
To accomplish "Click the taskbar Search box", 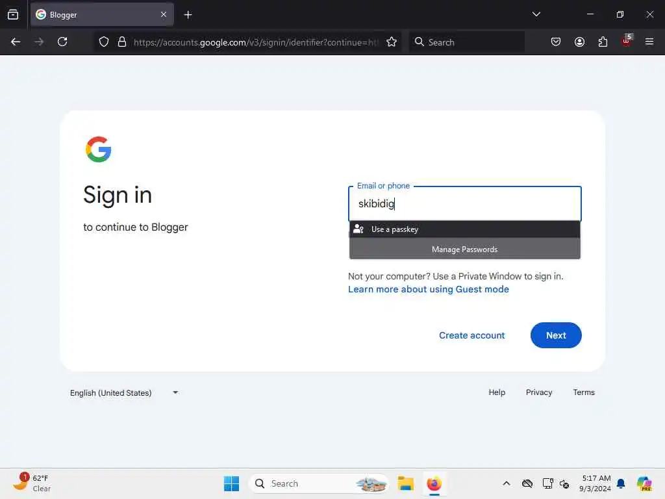I will coord(318,483).
